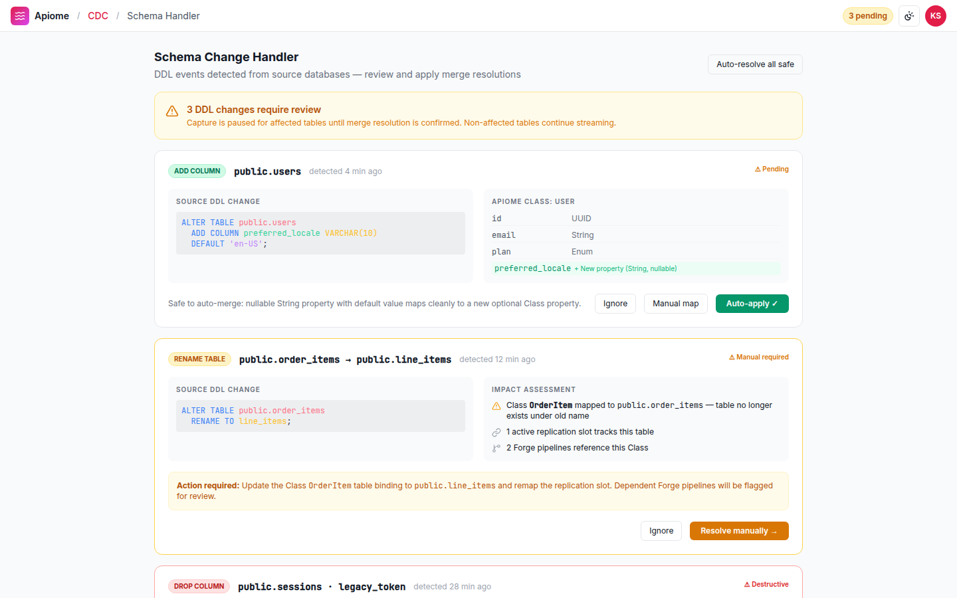This screenshot has width=957, height=598.
Task: Click the IMPACT ASSESSMENT header
Action: click(534, 390)
